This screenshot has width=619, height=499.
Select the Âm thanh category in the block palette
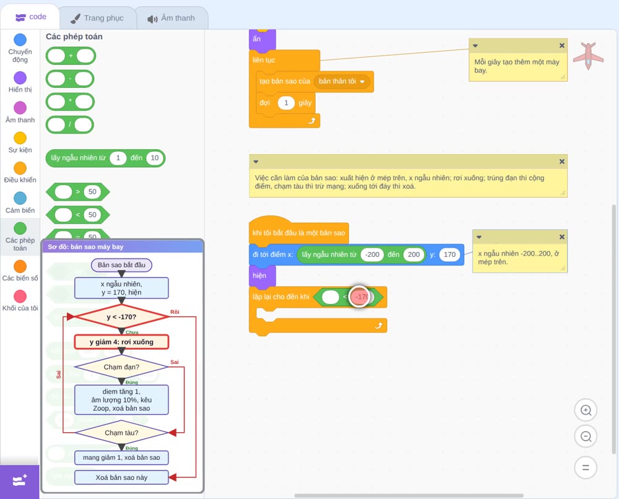pyautogui.click(x=20, y=108)
